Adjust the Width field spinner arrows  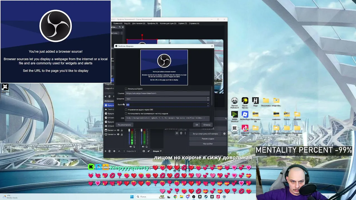(208, 99)
